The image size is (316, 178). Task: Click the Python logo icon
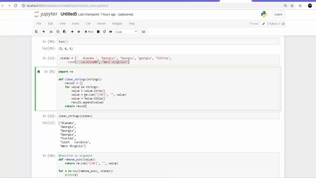tap(264, 14)
